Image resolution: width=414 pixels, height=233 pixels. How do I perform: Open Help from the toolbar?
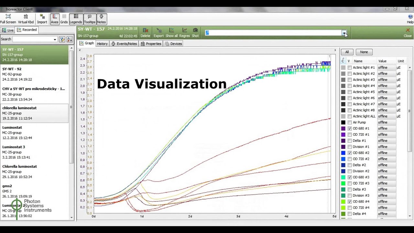pos(410,19)
